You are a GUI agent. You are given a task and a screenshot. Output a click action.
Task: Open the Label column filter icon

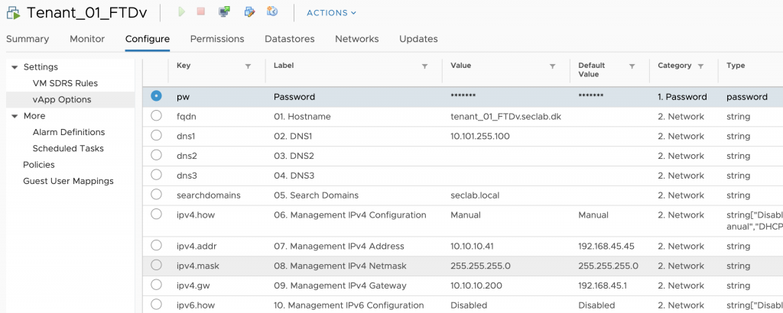pos(425,66)
